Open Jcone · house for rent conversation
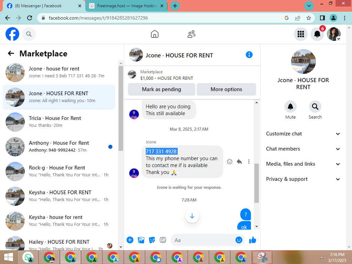352x264 pixels. [x=59, y=73]
